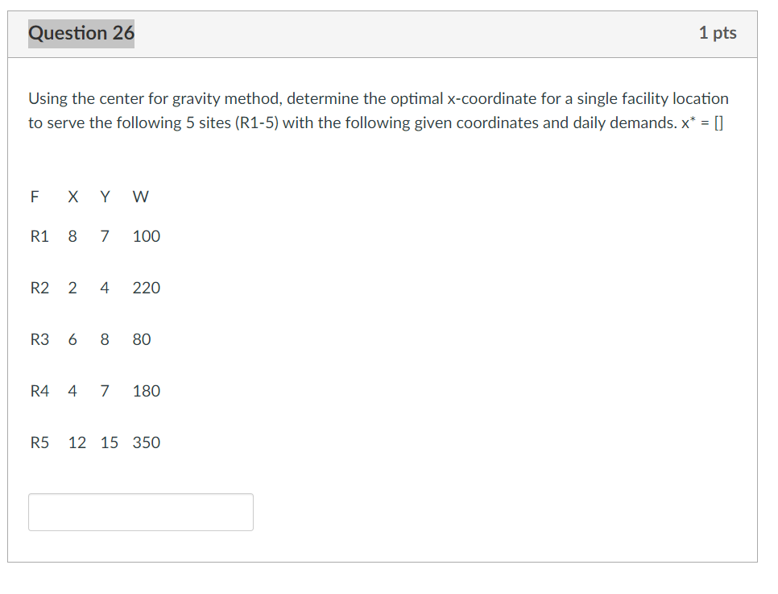
Task: Select the R1 row label
Action: pos(39,236)
